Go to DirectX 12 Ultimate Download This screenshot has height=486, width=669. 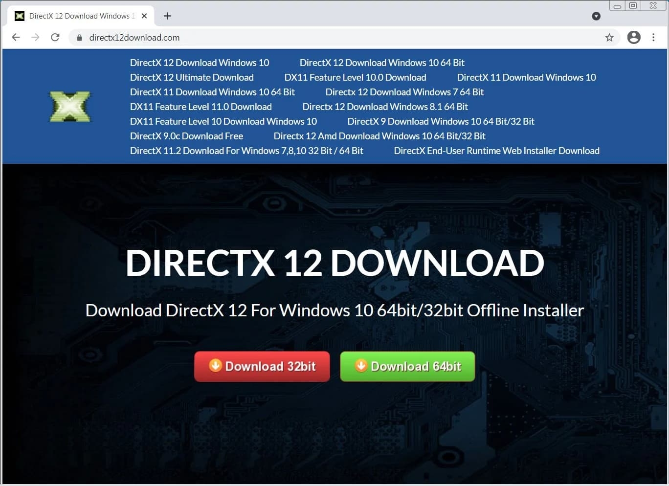(x=192, y=77)
